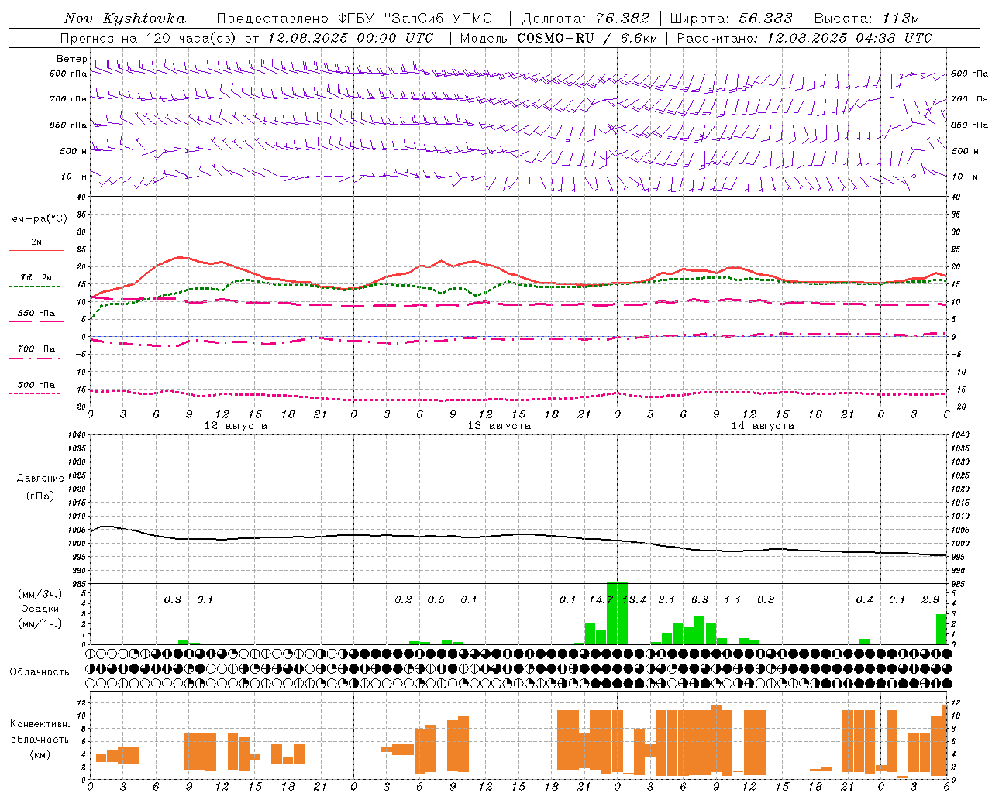The height and width of the screenshot is (793, 992).
Task: Click the 2.9 precipitation total
Action: 930,599
